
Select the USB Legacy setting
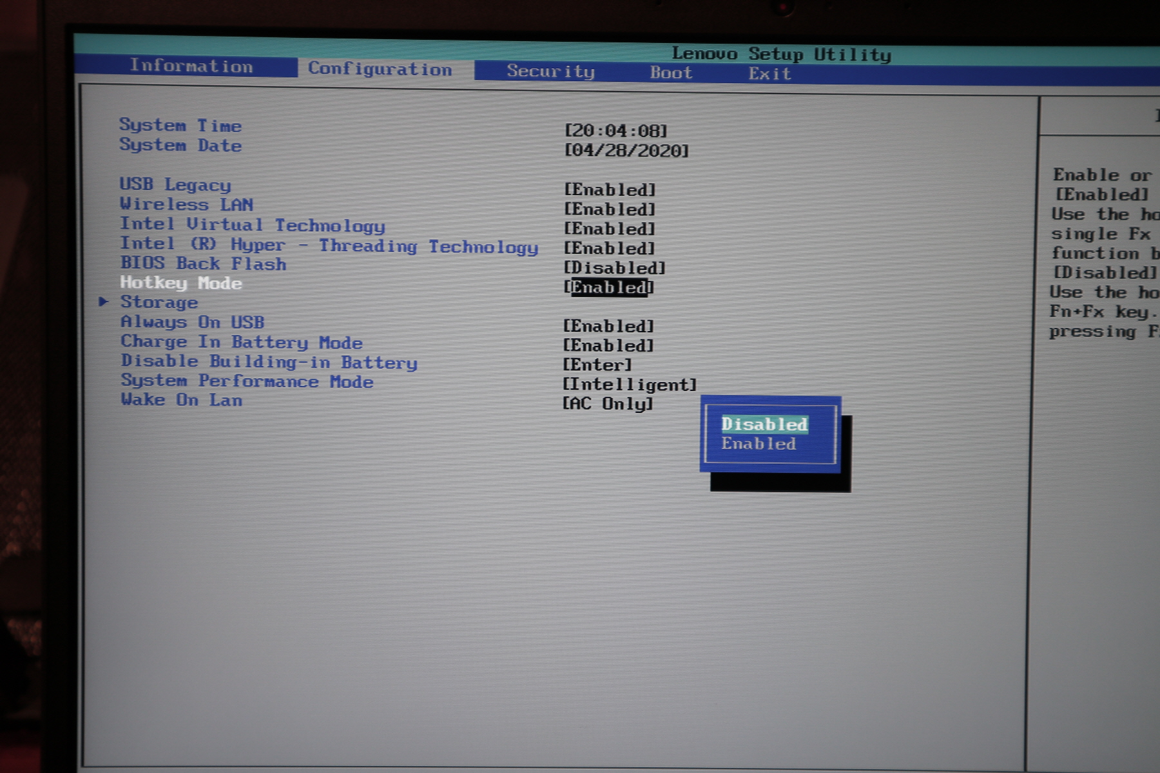click(175, 184)
